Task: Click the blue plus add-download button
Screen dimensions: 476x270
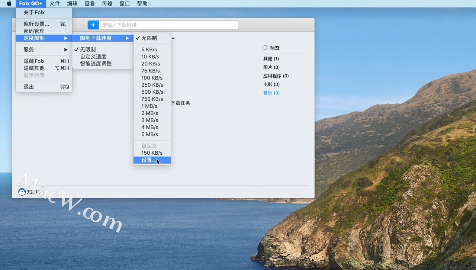Action: click(x=93, y=25)
